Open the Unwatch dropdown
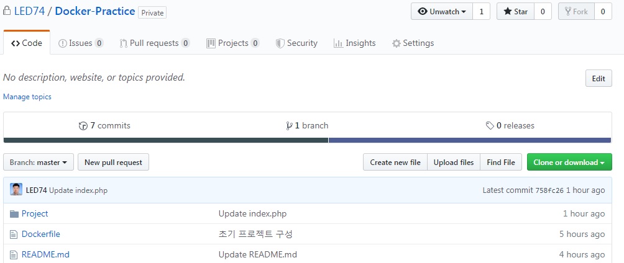Image resolution: width=624 pixels, height=263 pixels. (x=442, y=12)
